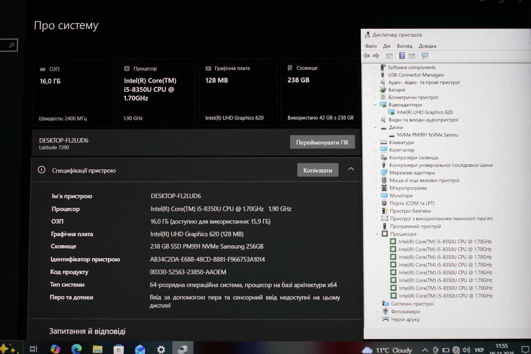Image resolution: width=531 pixels, height=354 pixels.
Task: Collapse the Диски node
Action: 375,127
